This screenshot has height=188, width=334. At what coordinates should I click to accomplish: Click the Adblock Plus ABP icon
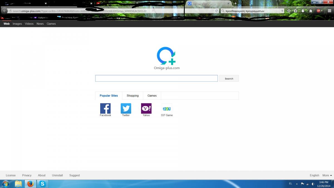(318, 11)
